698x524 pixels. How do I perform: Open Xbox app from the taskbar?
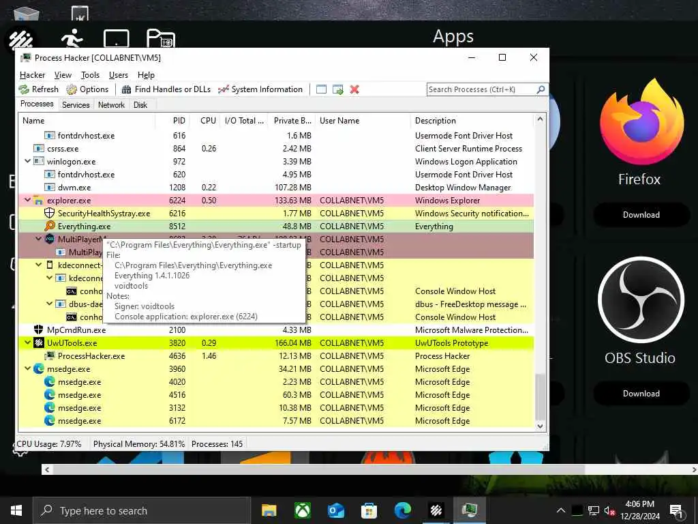point(303,510)
